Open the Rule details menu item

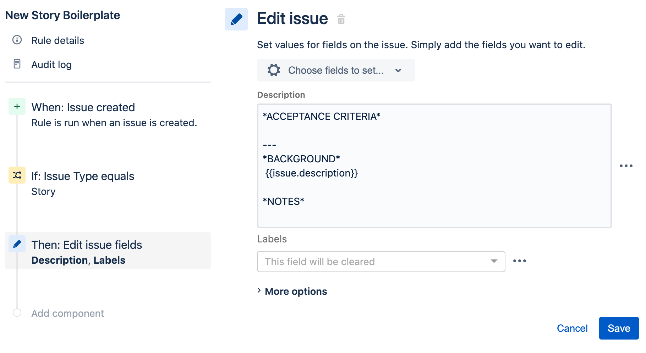[x=58, y=40]
